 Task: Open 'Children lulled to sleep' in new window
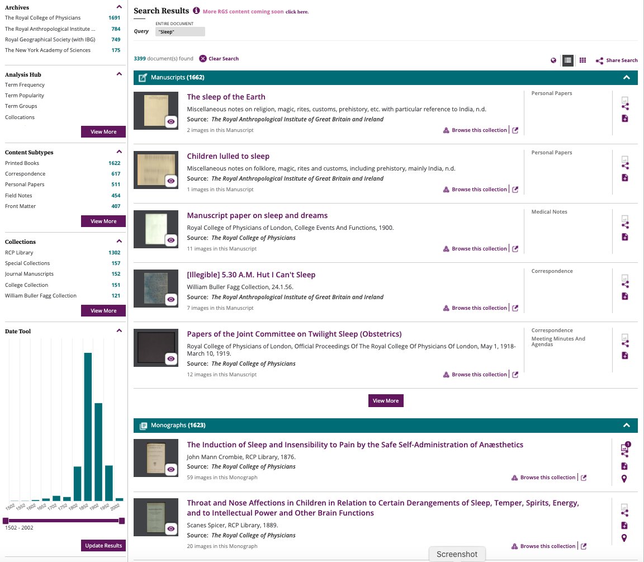515,190
